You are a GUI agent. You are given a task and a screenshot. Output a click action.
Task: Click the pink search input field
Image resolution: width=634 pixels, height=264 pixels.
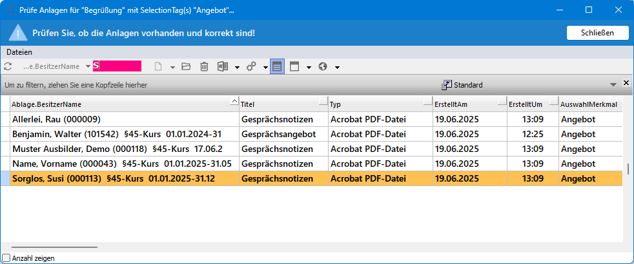117,66
